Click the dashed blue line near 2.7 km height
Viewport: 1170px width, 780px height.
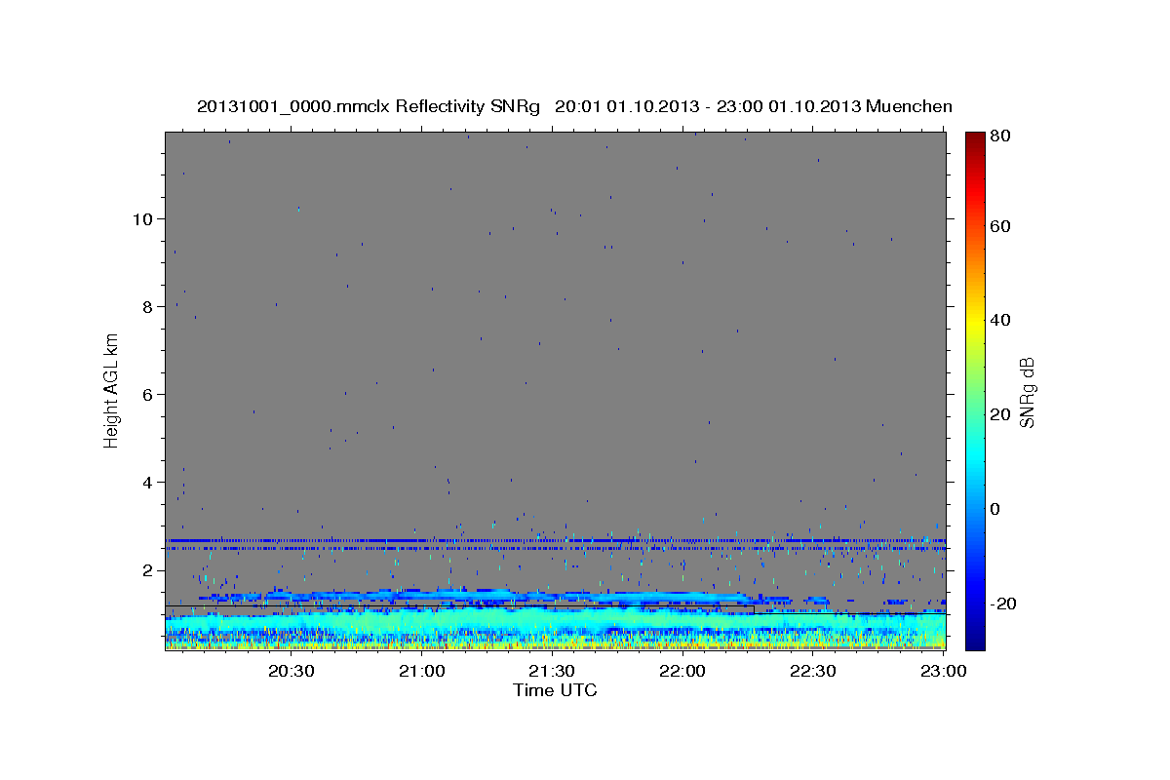[555, 540]
